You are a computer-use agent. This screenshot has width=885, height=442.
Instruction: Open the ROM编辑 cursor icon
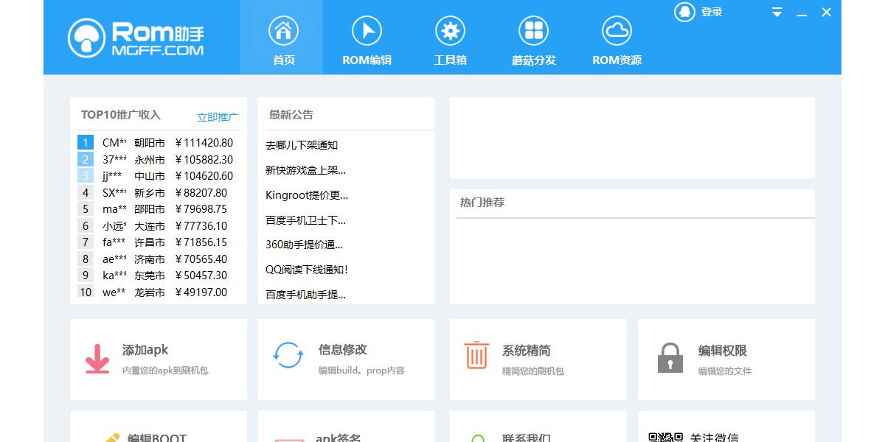tap(367, 31)
